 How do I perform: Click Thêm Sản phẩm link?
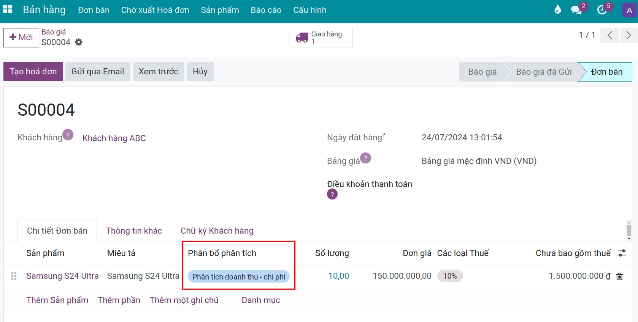coord(57,300)
